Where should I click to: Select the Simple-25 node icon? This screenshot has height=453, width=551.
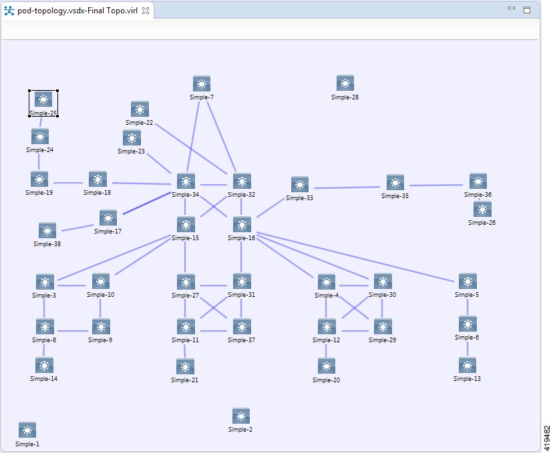[43, 99]
